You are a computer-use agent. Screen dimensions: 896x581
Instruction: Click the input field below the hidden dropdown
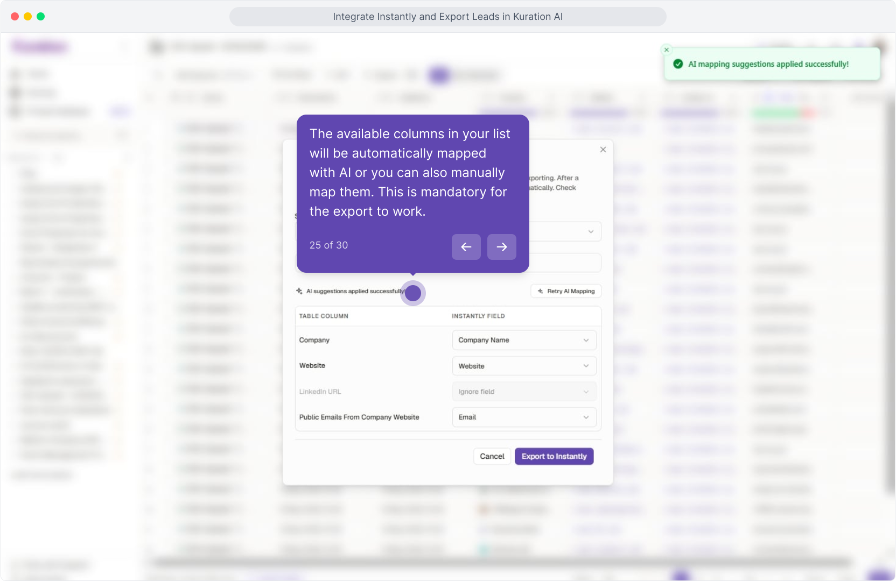565,263
